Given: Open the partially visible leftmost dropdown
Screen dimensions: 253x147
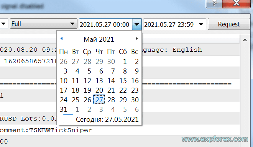Looking at the screenshot, I should (3, 24).
